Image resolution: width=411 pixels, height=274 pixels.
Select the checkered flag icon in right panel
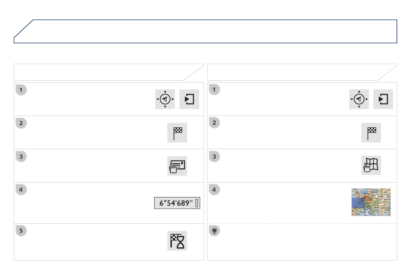(x=371, y=133)
